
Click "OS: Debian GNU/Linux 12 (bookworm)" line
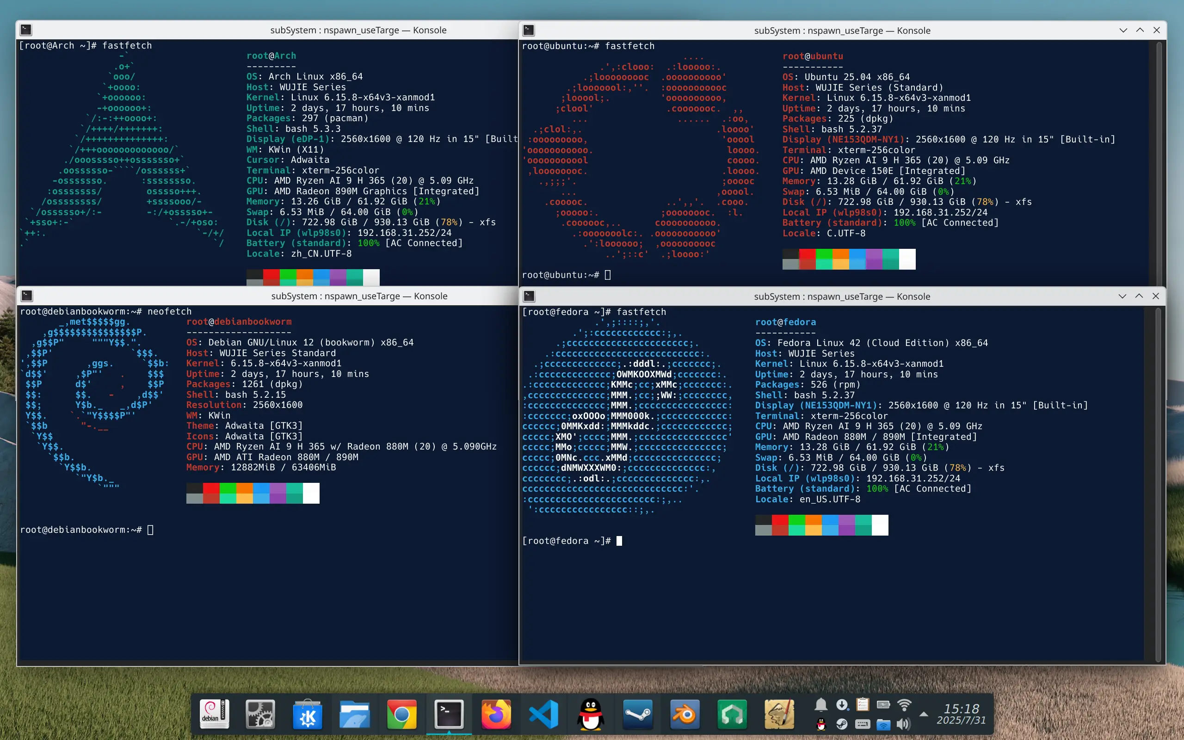(300, 342)
